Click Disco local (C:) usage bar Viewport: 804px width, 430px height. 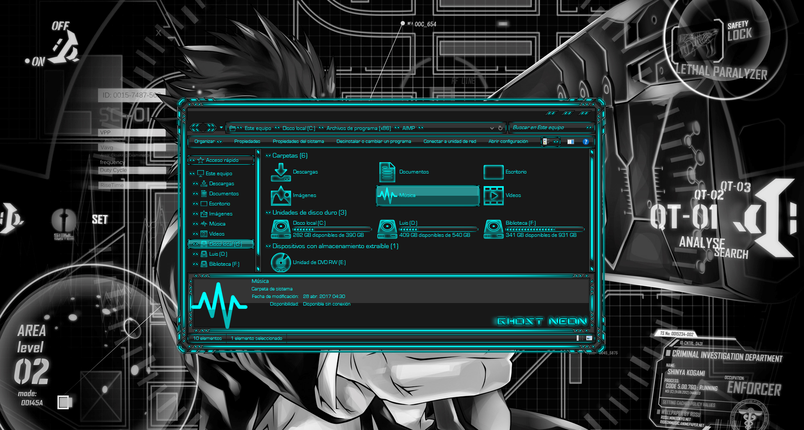(x=332, y=229)
